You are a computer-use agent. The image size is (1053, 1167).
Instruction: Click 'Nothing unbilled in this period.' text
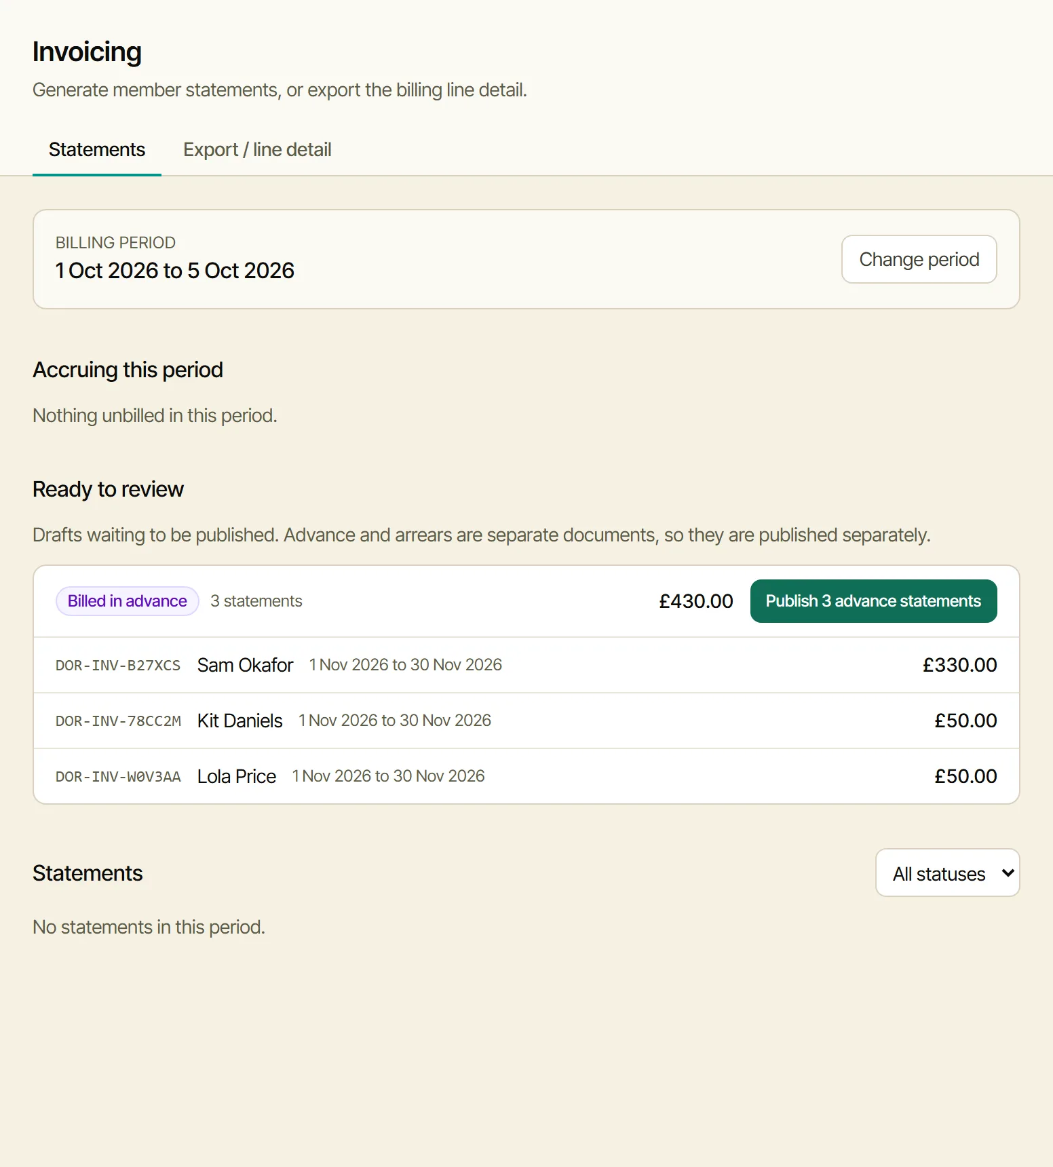pyautogui.click(x=155, y=415)
